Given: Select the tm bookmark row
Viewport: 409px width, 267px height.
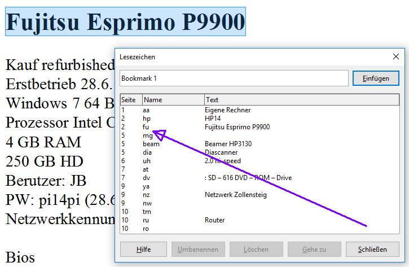Looking at the screenshot, I should click(260, 212).
